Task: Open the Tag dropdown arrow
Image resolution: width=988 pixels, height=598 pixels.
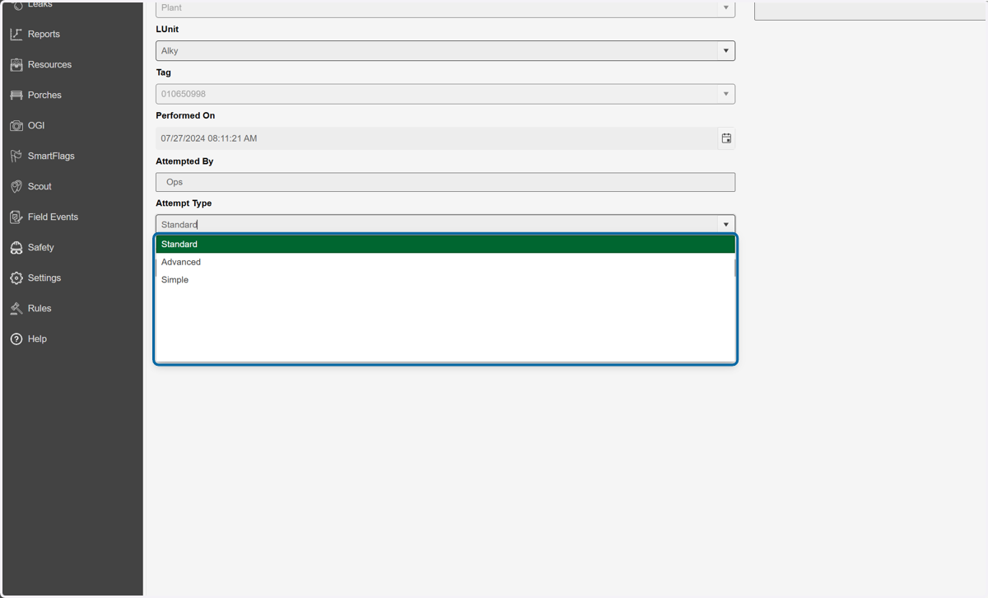Action: coord(725,94)
